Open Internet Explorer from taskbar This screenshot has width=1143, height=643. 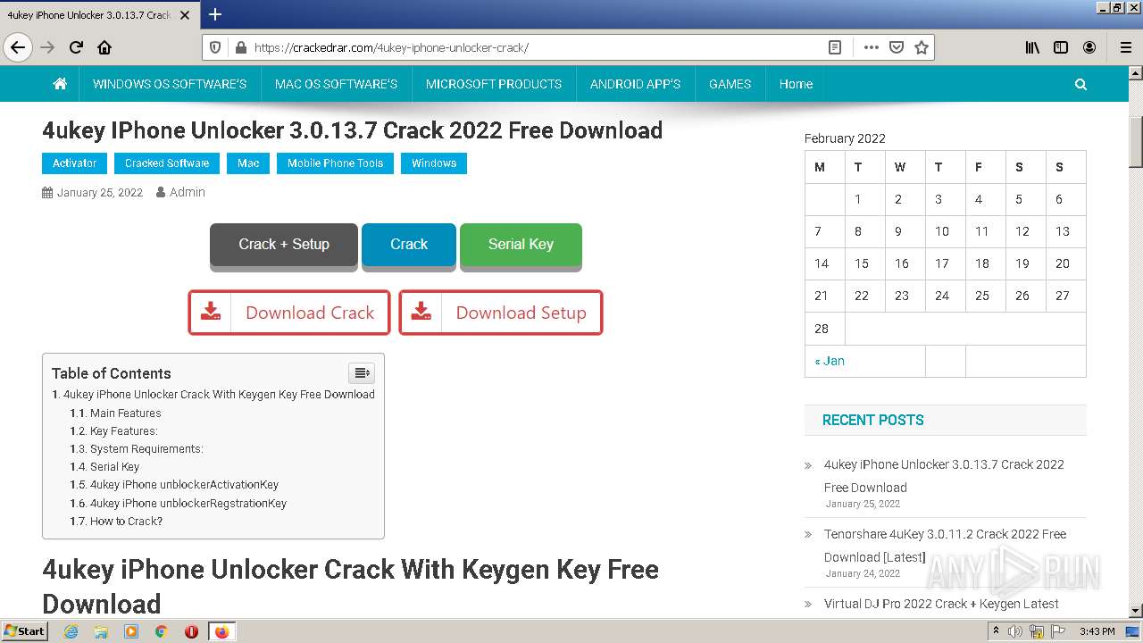(x=71, y=631)
